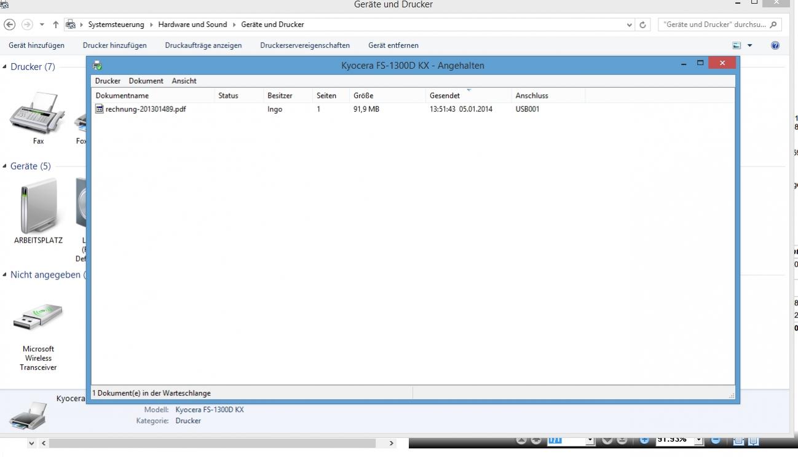Click "1 Dokument(e) in der Warteschlange" status text
This screenshot has width=798, height=457.
click(152, 393)
